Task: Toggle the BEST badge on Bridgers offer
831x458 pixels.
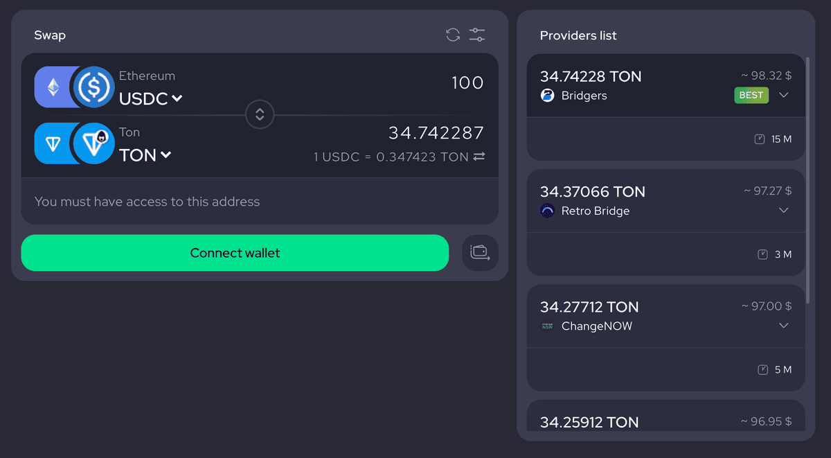Action: 751,95
